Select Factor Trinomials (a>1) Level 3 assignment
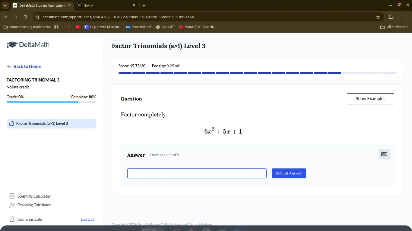This screenshot has height=231, width=412. coord(51,124)
